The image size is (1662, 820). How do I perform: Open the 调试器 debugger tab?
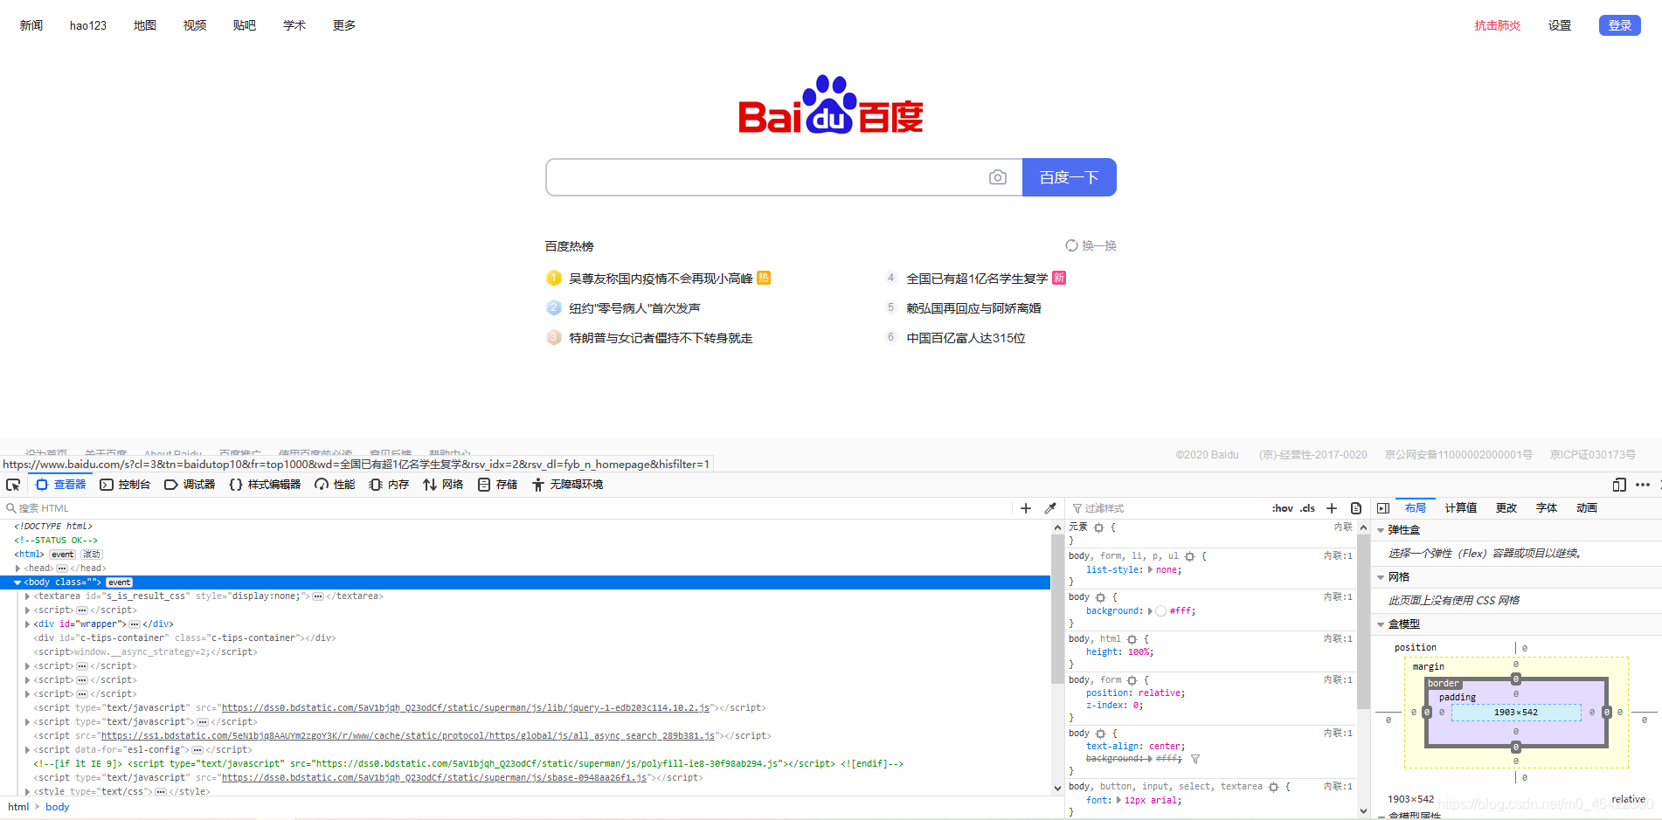coord(190,485)
